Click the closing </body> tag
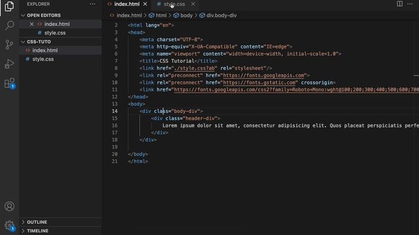 tap(138, 154)
